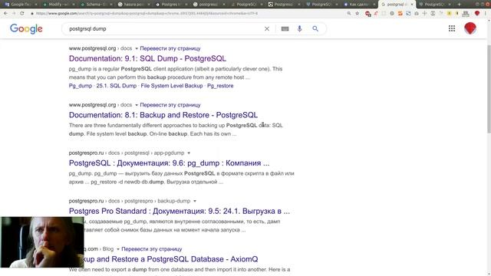
Task: Open the round gray extension icon
Action: 392,14
